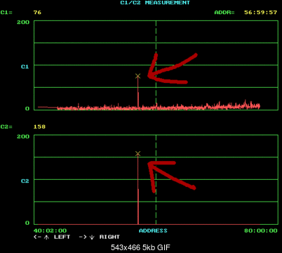Click the cyan C1 axis label
The height and width of the screenshot is (253, 282).
[25, 67]
